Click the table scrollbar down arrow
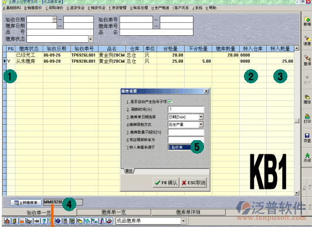 [297, 193]
